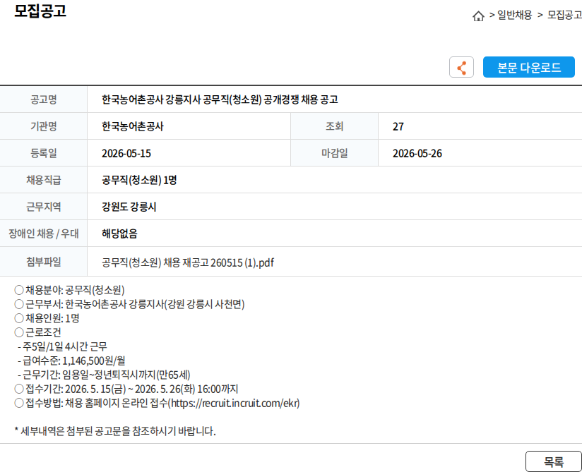Click the 첨부파일 label cell

click(x=43, y=262)
